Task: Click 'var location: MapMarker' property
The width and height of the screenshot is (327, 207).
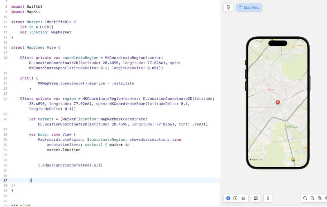Action: point(46,32)
